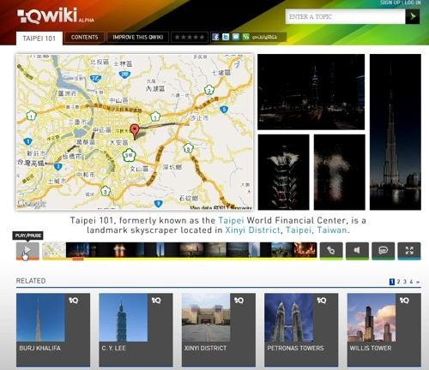Image resolution: width=429 pixels, height=370 pixels.
Task: Click the map thumbnail in the timeline
Action: [54, 250]
